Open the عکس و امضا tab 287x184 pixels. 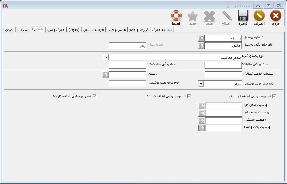(x=117, y=30)
